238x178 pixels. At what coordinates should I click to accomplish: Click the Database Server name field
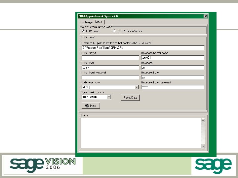[x=173, y=58]
